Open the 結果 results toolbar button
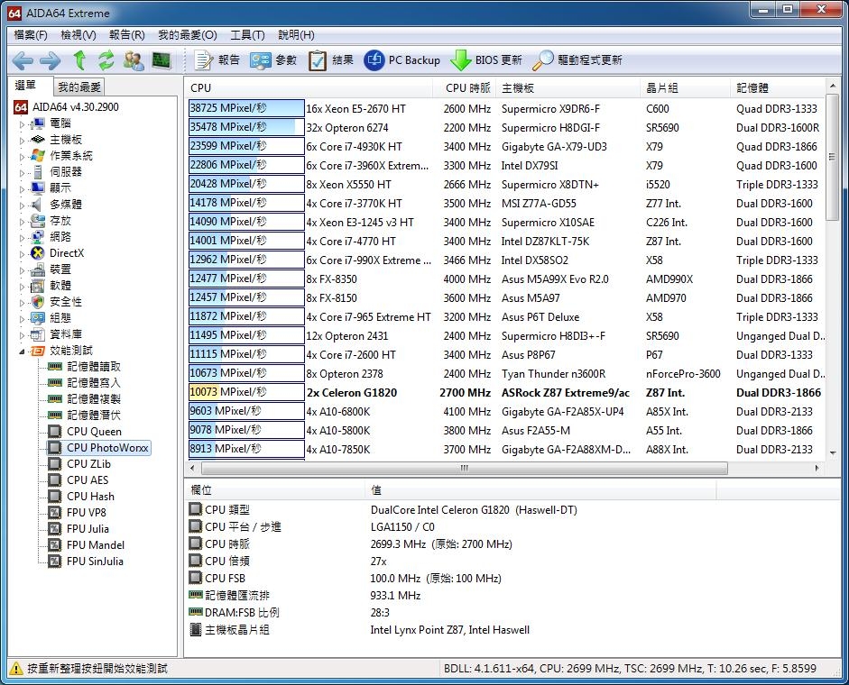The width and height of the screenshot is (849, 685). (331, 60)
